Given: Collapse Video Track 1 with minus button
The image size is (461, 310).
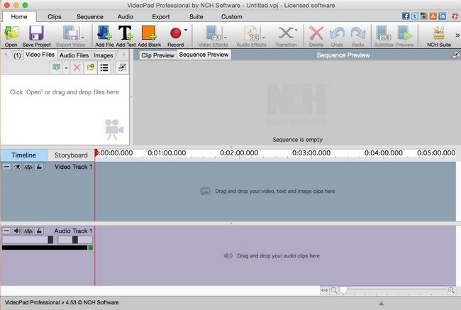Looking at the screenshot, I should tap(6, 167).
